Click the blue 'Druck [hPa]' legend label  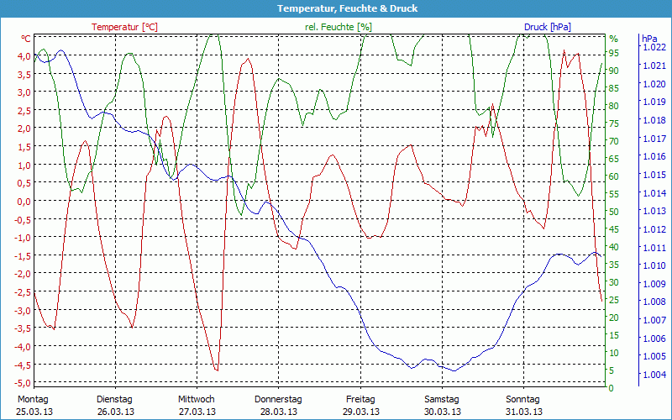tap(548, 27)
